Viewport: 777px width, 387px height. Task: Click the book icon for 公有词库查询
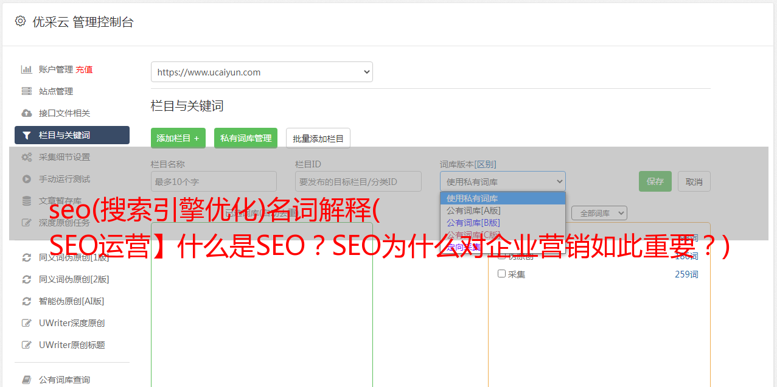pos(26,380)
